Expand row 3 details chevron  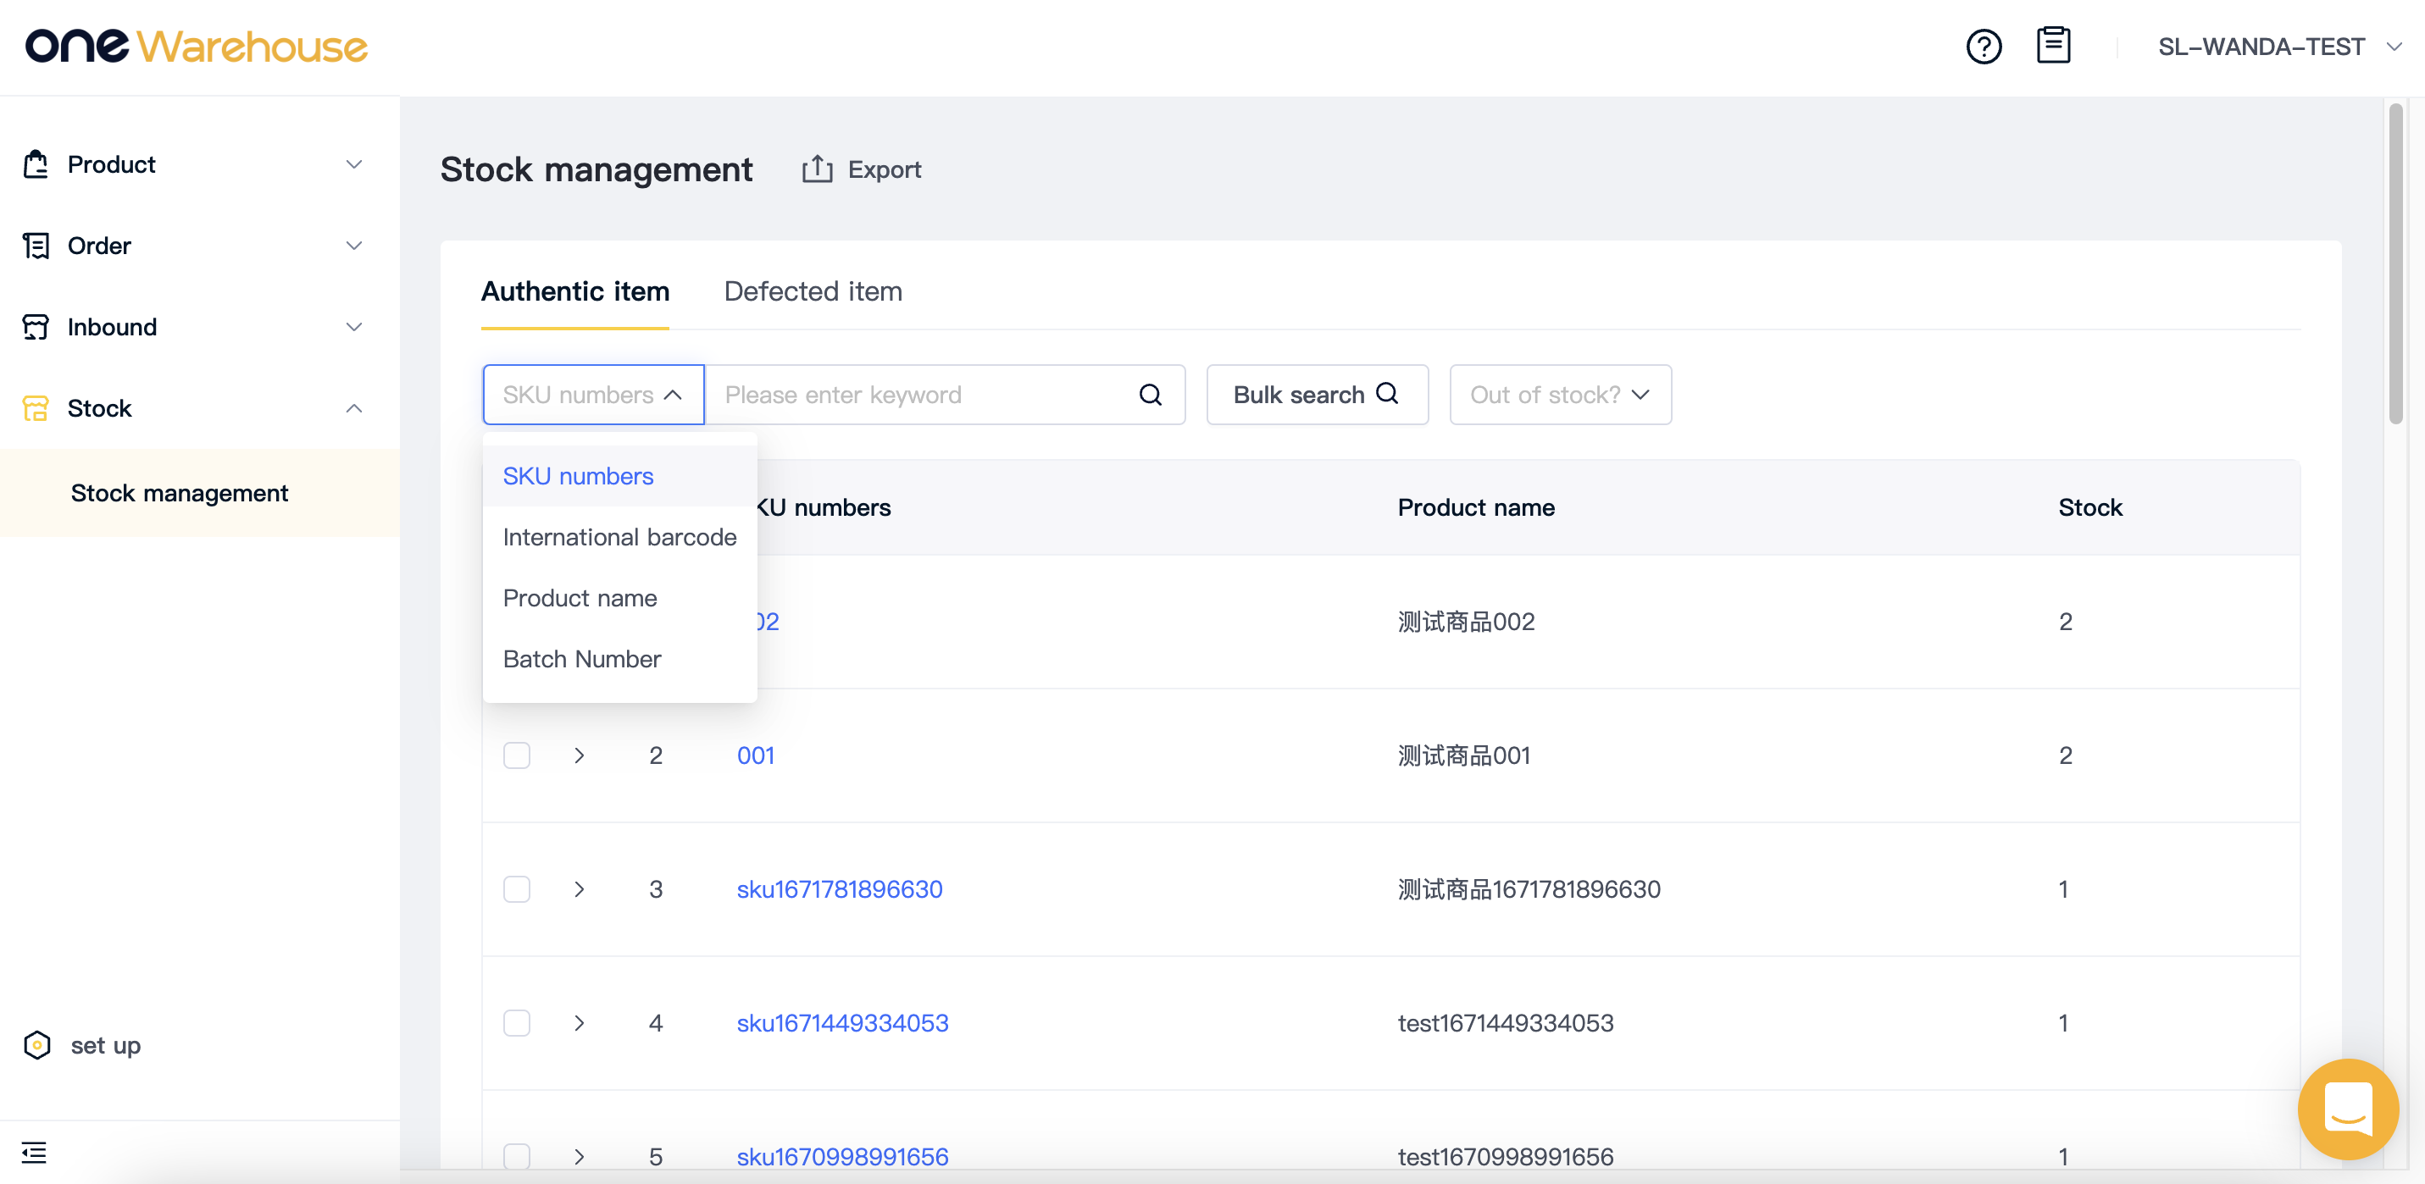579,888
